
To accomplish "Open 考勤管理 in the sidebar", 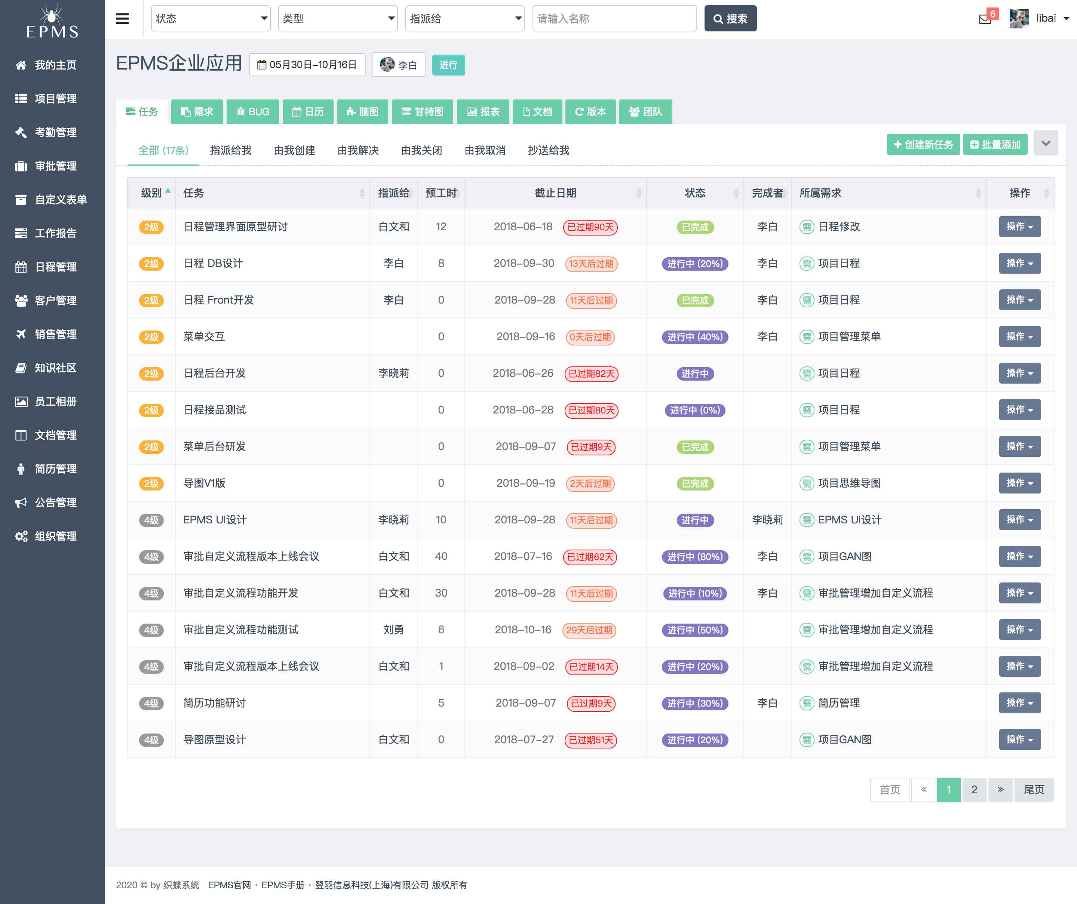I will (x=52, y=132).
